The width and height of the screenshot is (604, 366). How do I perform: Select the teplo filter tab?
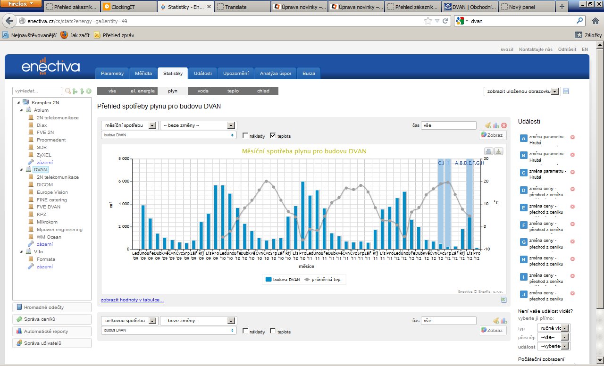click(233, 91)
